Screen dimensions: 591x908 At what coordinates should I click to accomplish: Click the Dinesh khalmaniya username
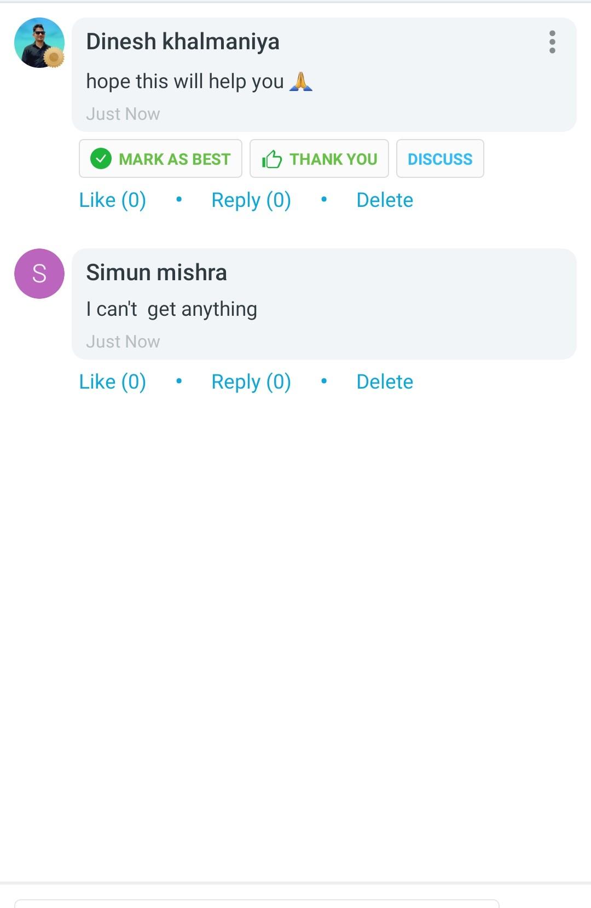[x=183, y=42]
